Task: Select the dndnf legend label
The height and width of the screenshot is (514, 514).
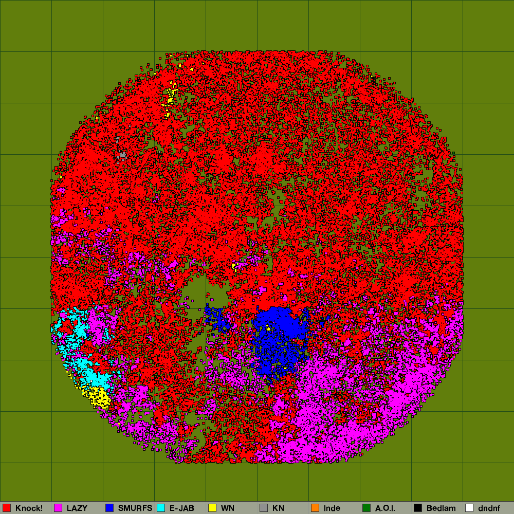Action: pyautogui.click(x=489, y=508)
